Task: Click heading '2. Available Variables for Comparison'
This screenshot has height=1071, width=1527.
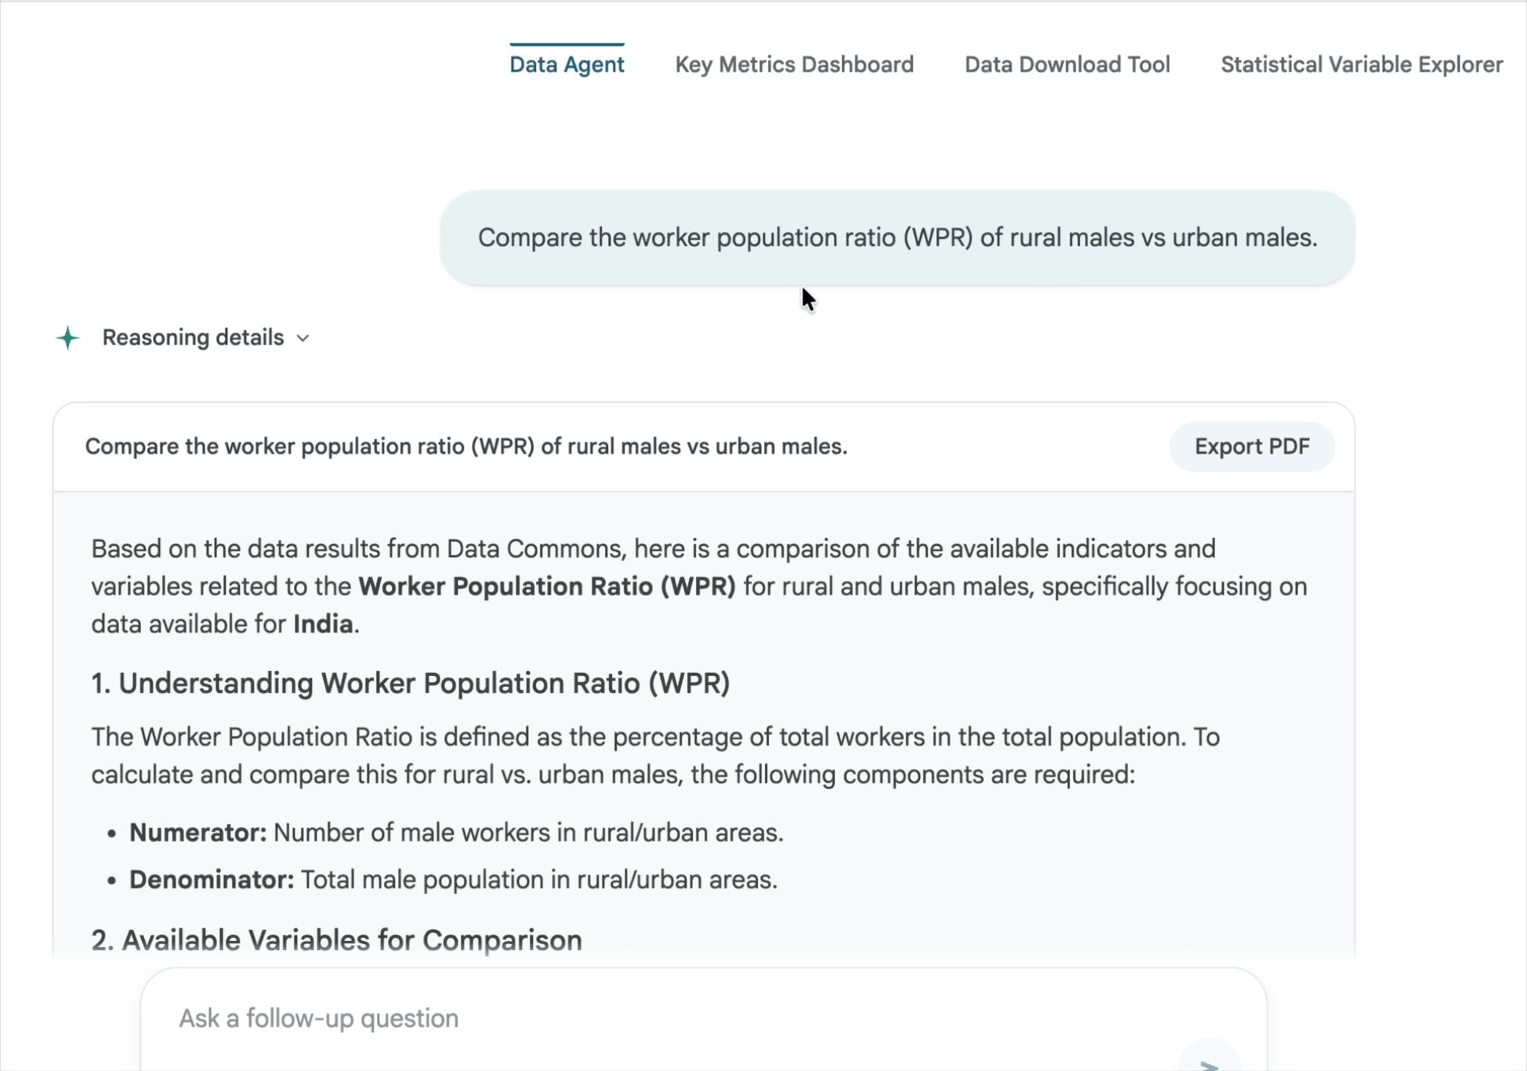Action: (x=337, y=940)
